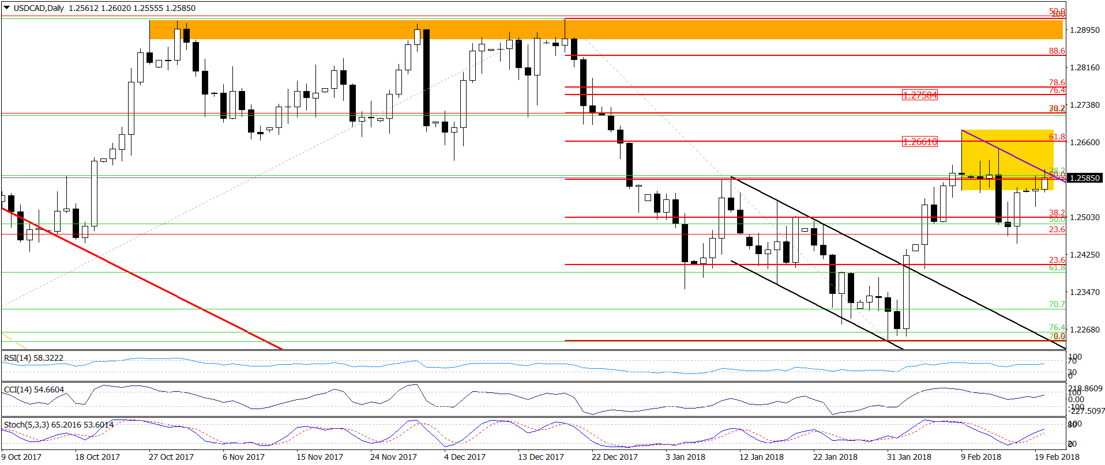Click the 1.26600 price axis label

(x=1085, y=142)
